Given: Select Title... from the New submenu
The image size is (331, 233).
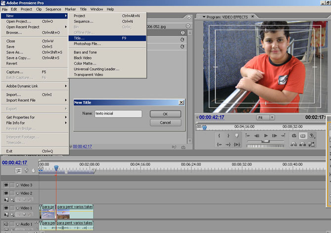Looking at the screenshot, I should click(x=79, y=38).
